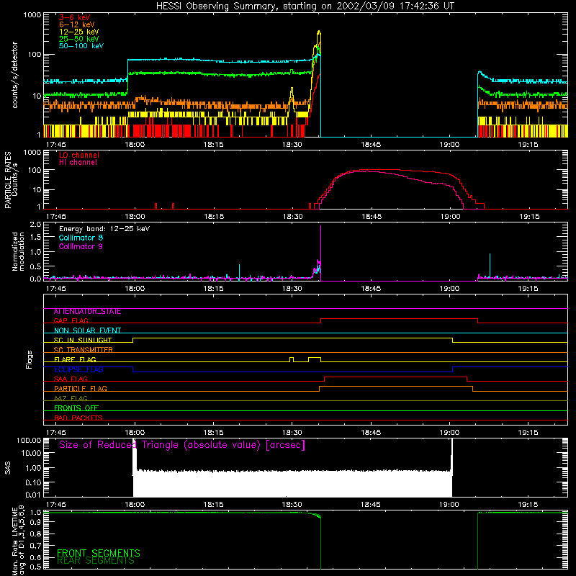Click the 18:45 tick label under particle rates
The width and height of the screenshot is (576, 576).
pyautogui.click(x=372, y=217)
